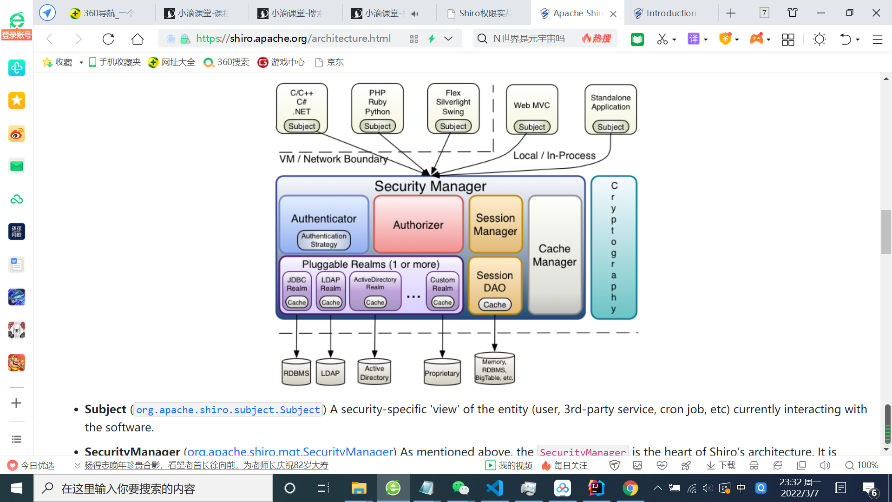The height and width of the screenshot is (502, 892).
Task: Open the Windows Start menu
Action: pyautogui.click(x=17, y=488)
